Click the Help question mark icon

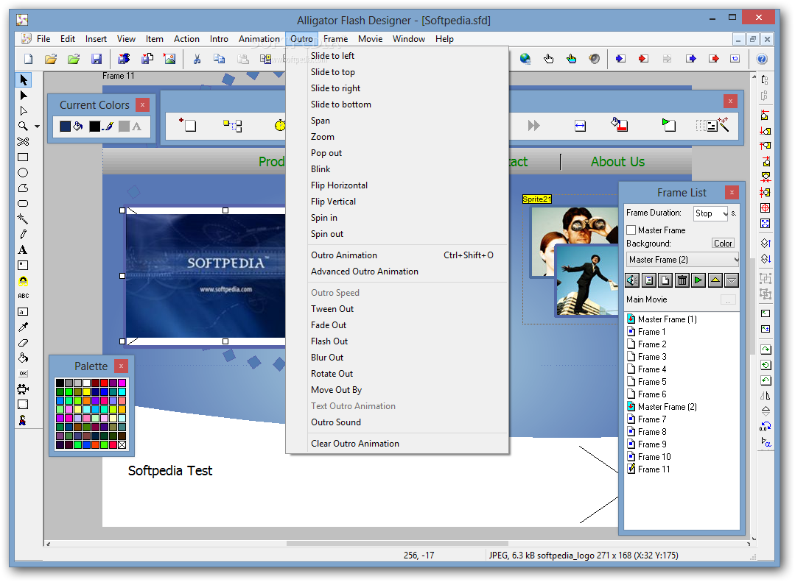click(762, 59)
